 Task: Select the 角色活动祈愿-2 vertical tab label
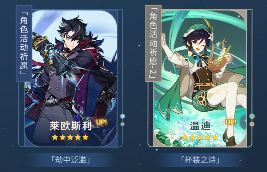pyautogui.click(x=153, y=43)
